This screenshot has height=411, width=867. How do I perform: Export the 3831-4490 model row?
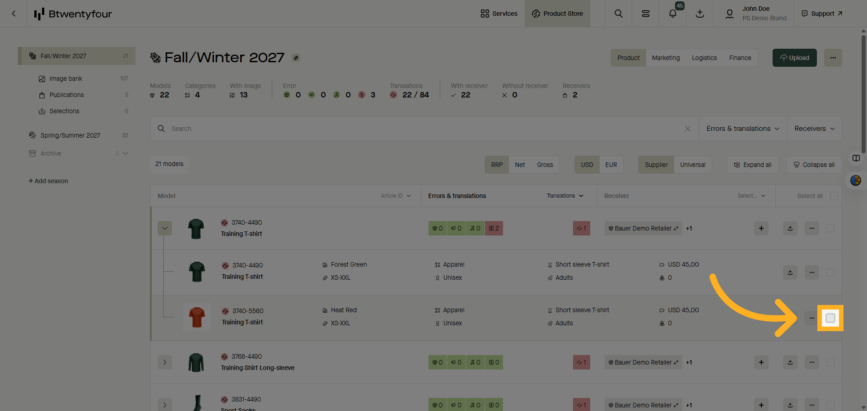click(790, 405)
